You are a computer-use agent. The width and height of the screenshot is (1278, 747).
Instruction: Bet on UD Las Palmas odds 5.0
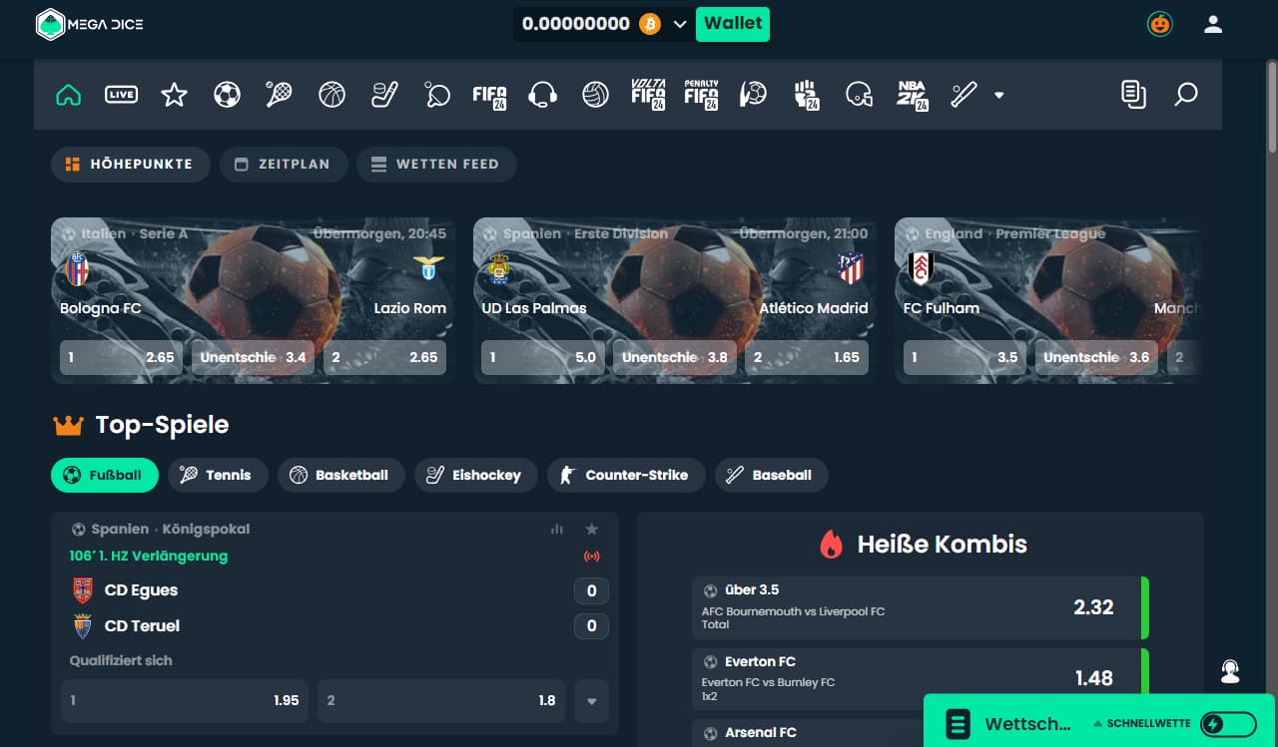point(543,357)
